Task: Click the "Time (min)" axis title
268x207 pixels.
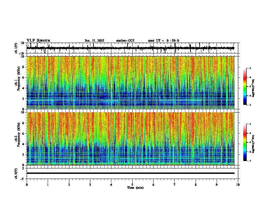Action: click(135, 188)
